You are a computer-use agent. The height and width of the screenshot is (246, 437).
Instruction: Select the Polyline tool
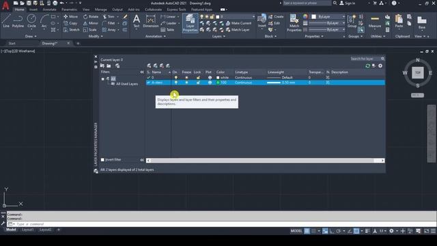tap(18, 21)
